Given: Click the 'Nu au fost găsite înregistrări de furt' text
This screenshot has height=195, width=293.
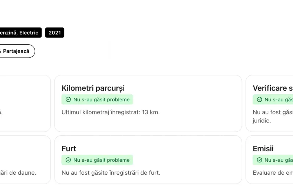Looking at the screenshot, I should click(x=111, y=173).
